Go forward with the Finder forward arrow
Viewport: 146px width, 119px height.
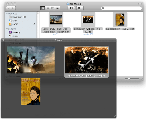[13, 8]
